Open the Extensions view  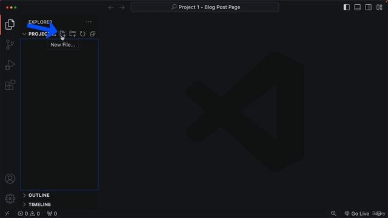click(x=10, y=85)
